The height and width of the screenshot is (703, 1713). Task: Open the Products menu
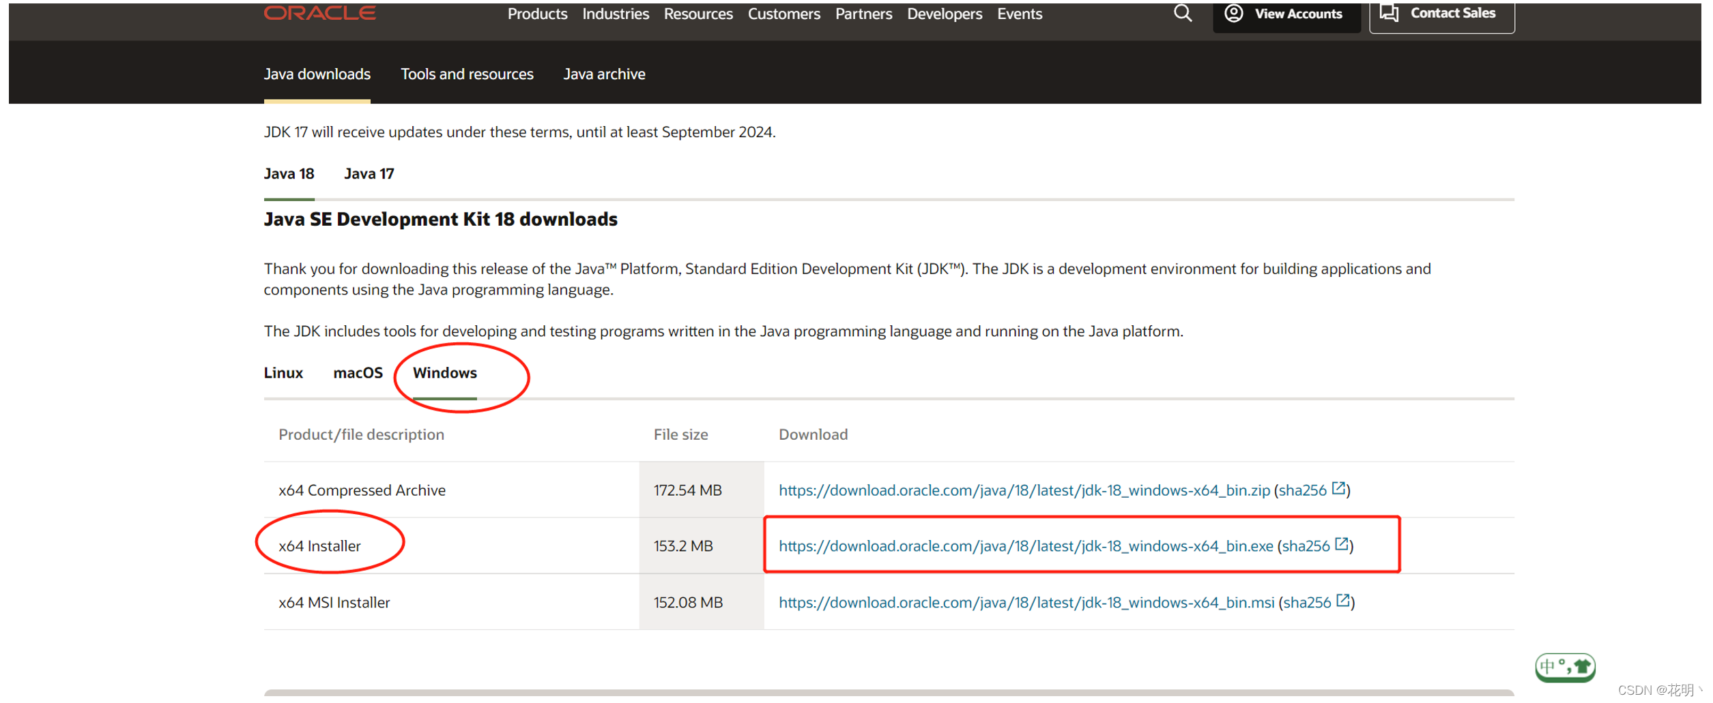pos(537,14)
